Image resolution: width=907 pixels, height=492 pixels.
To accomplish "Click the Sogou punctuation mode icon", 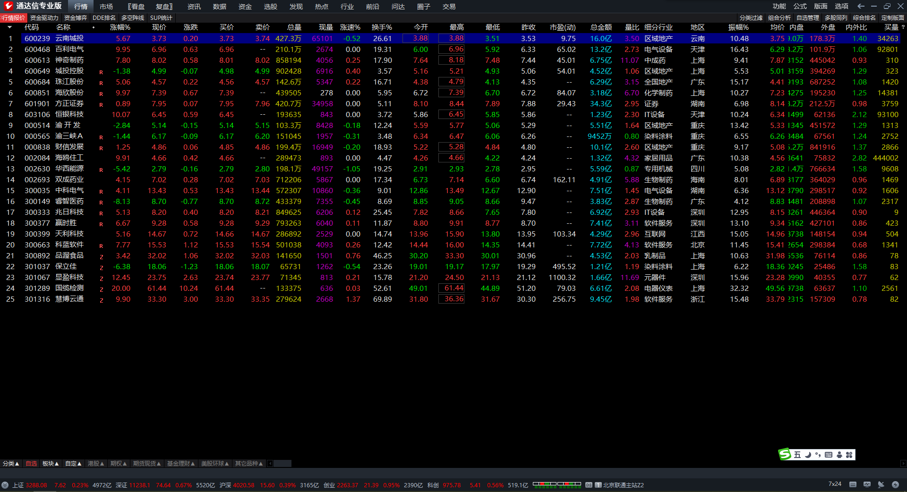I will click(818, 455).
